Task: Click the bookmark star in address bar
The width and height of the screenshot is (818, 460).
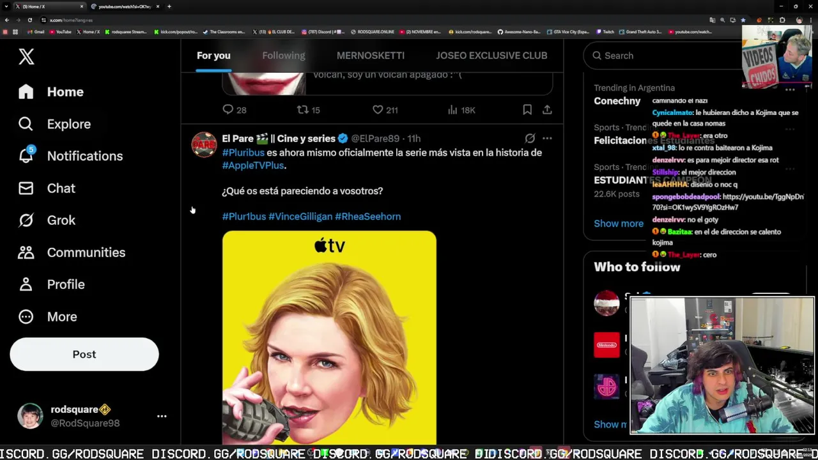Action: 743,20
